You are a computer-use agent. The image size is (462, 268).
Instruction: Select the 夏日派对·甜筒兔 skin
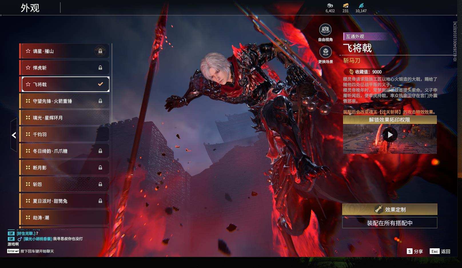(64, 201)
